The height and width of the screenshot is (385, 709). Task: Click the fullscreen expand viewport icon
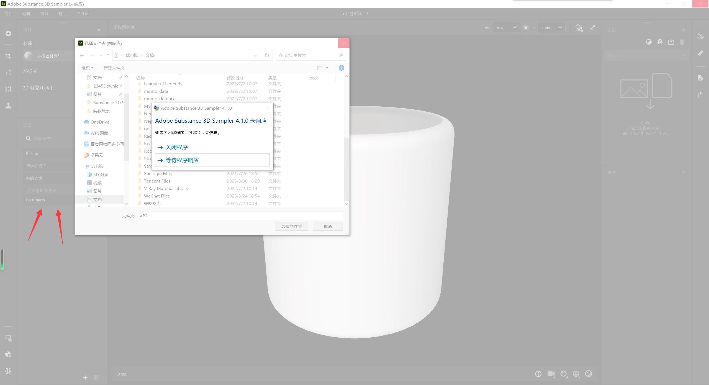592,27
